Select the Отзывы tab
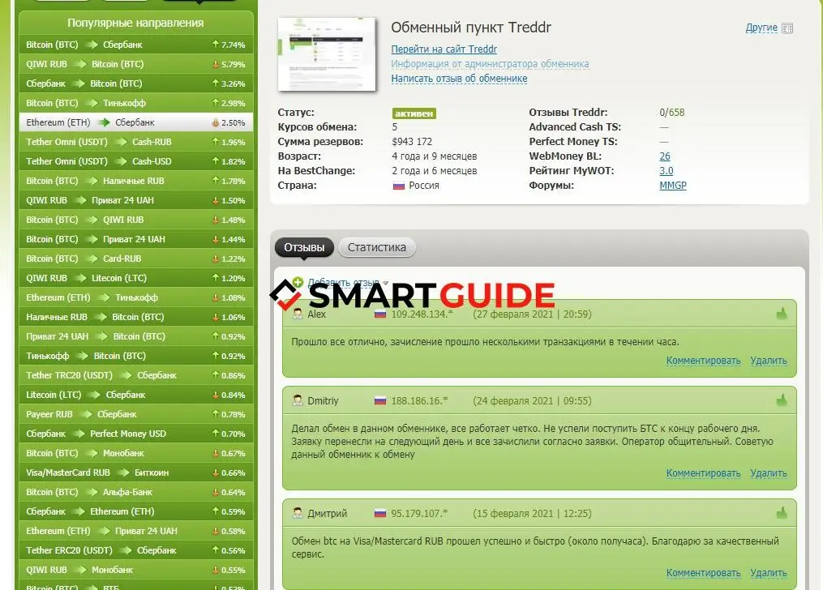This screenshot has height=590, width=823. [x=304, y=247]
